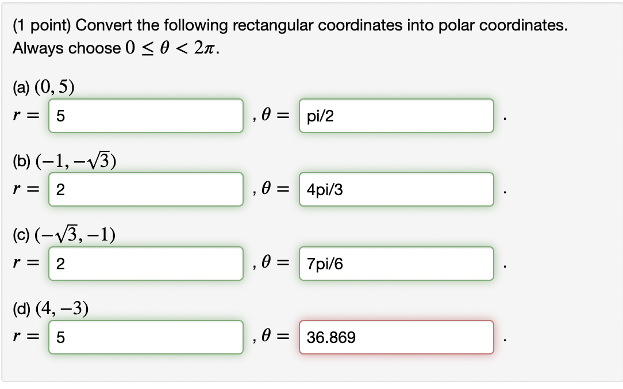Click the radius answer box for (−1, −√3)

point(145,189)
